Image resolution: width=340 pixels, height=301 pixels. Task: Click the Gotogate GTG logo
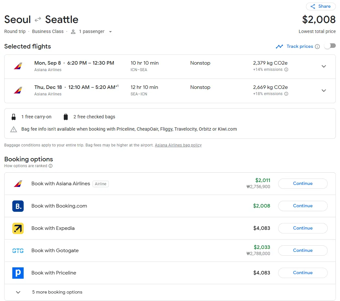[x=18, y=251]
